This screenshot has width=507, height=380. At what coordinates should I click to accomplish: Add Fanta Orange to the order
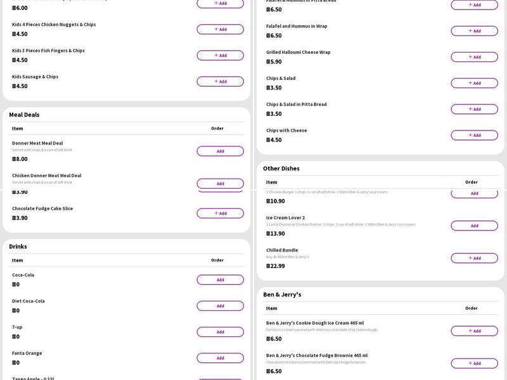click(x=220, y=358)
